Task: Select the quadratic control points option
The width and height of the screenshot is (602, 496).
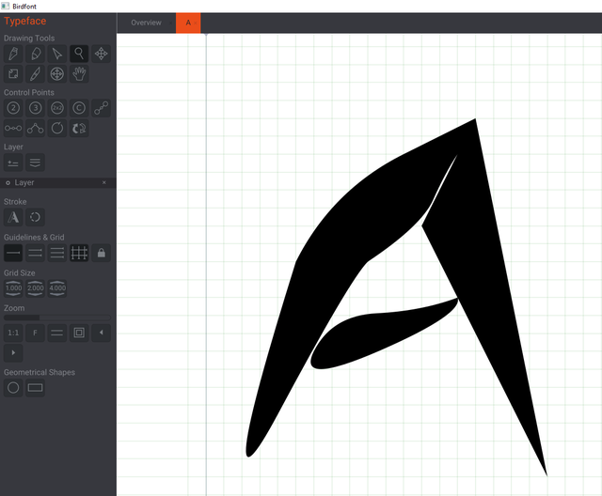Action: [x=13, y=108]
